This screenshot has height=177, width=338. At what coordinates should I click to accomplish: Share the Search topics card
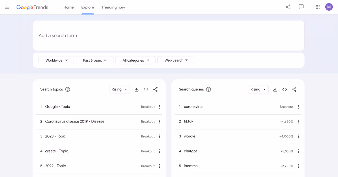point(155,89)
